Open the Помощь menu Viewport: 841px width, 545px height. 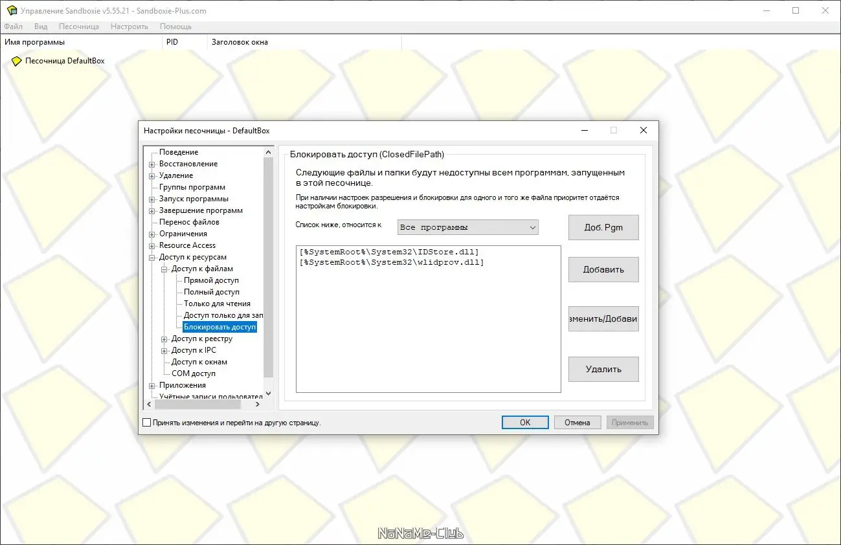(x=175, y=27)
